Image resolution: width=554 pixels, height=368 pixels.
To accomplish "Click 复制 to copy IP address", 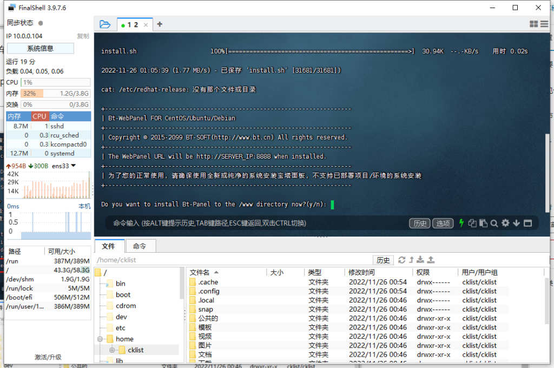I will pyautogui.click(x=83, y=36).
